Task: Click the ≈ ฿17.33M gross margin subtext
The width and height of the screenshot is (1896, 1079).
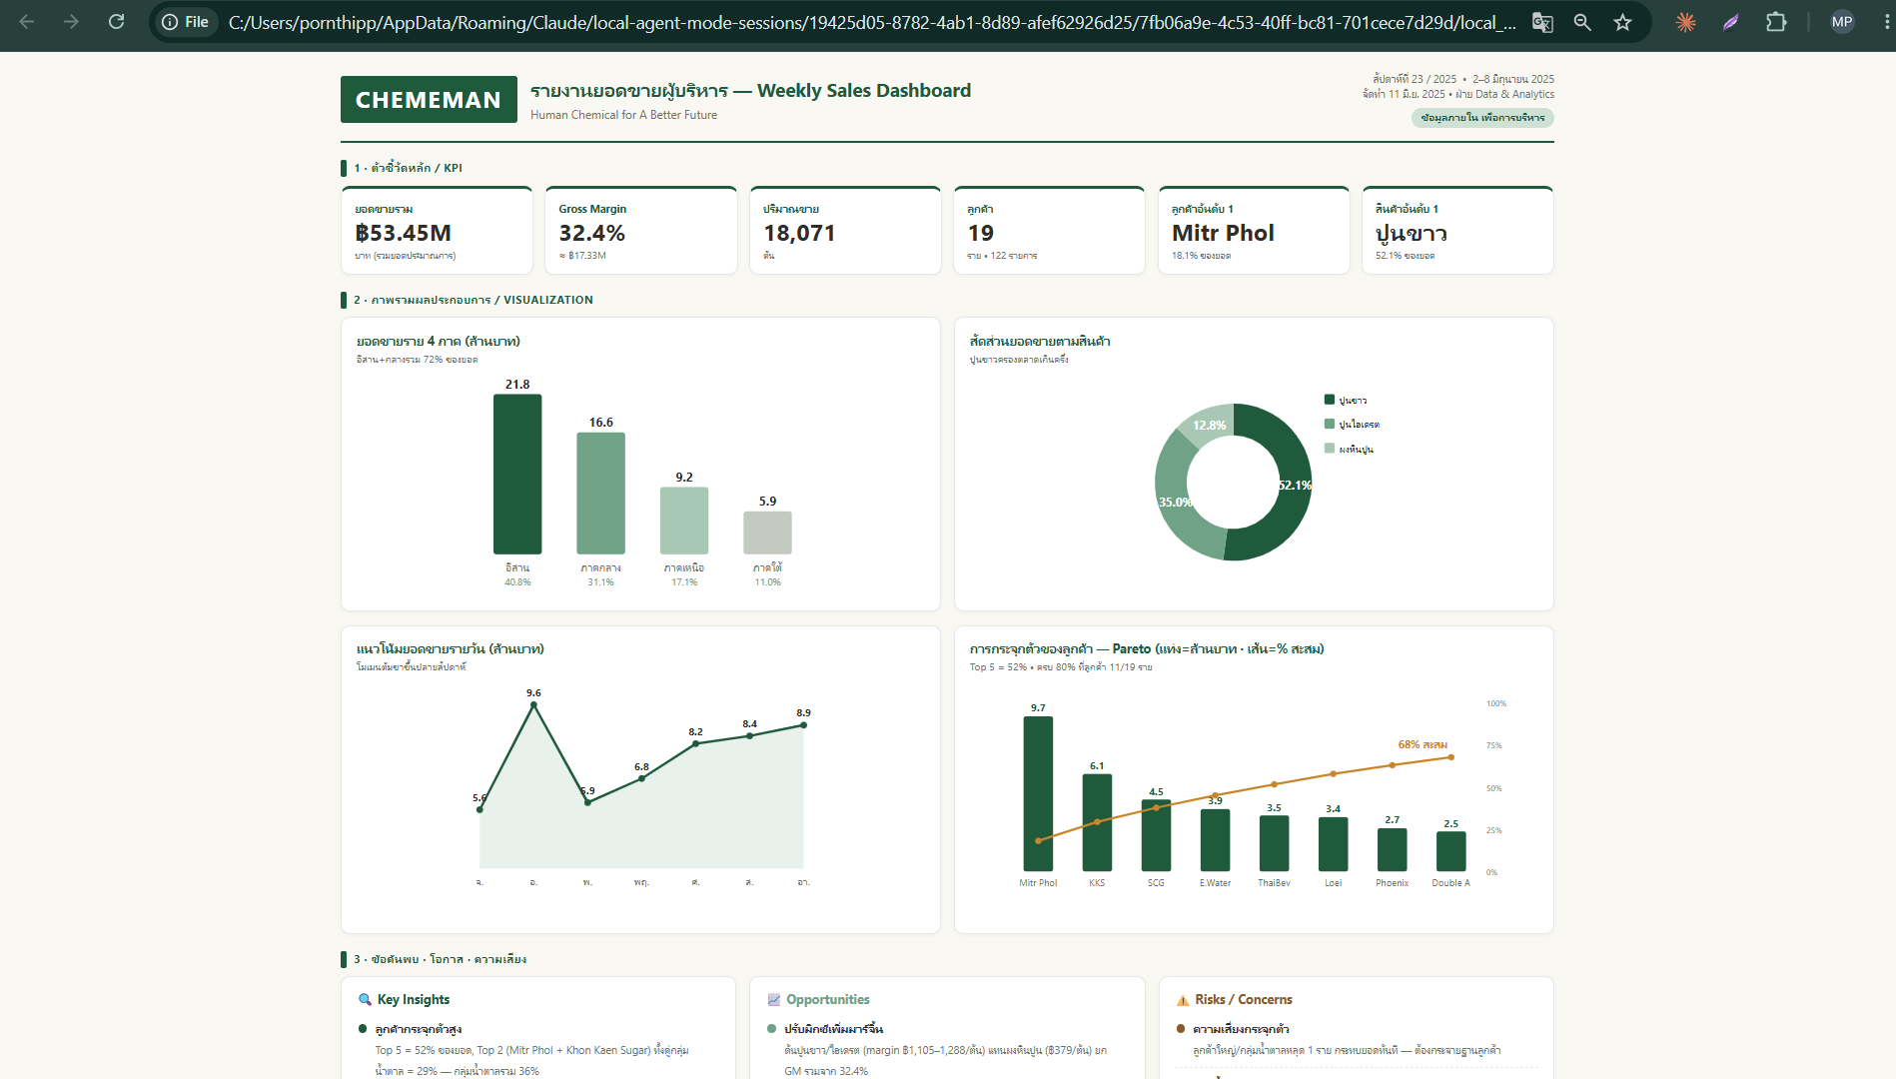Action: [582, 256]
